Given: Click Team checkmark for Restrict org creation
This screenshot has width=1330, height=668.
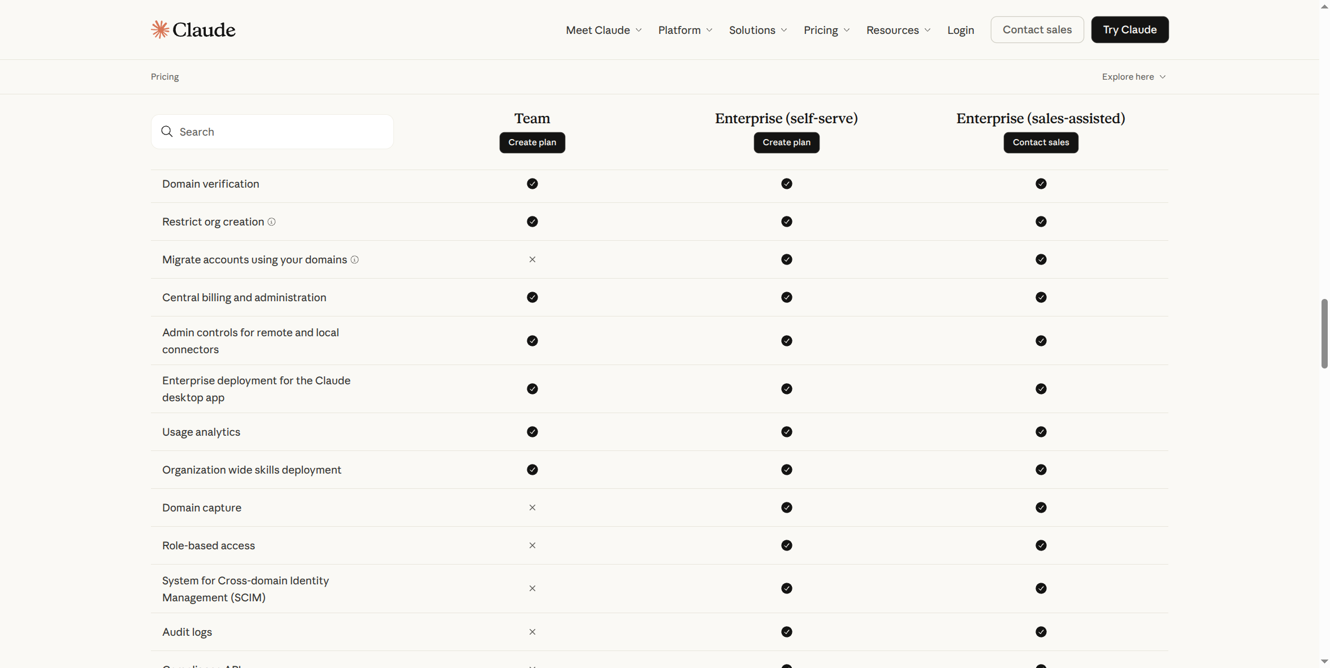Looking at the screenshot, I should coord(532,222).
